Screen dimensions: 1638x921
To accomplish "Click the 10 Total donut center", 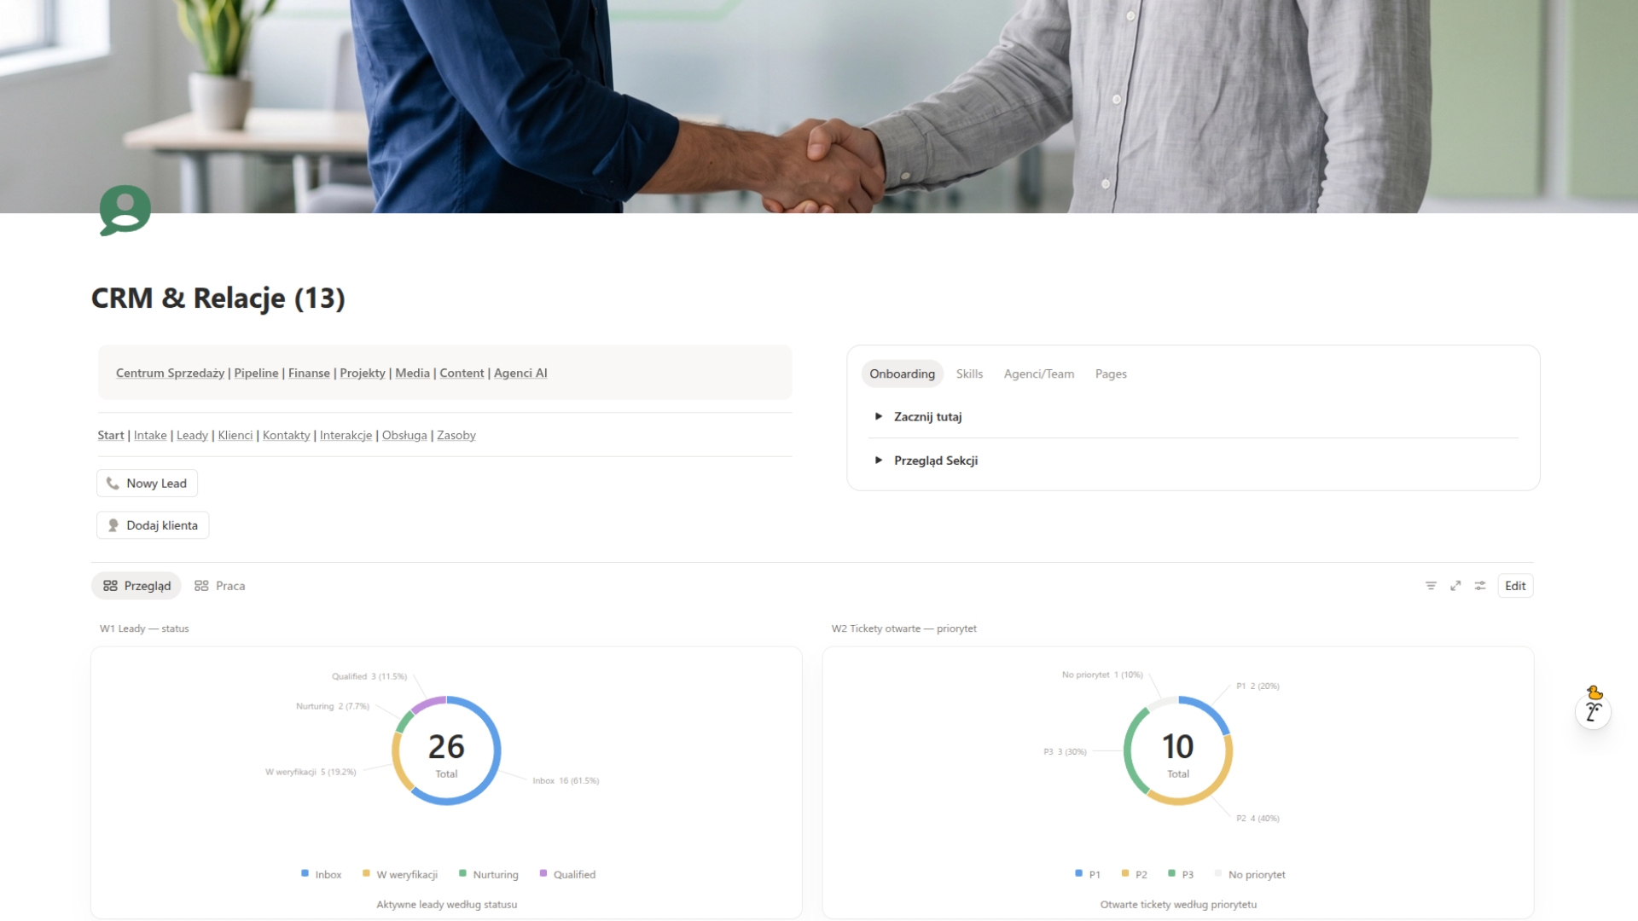I will tap(1178, 754).
